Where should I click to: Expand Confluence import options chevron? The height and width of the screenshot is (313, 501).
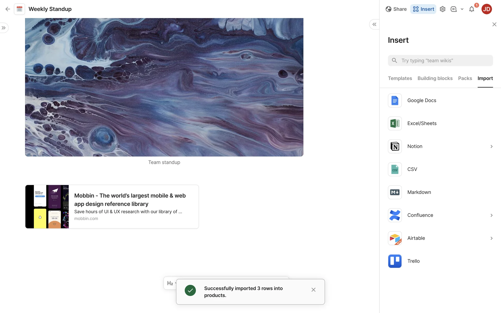click(491, 215)
